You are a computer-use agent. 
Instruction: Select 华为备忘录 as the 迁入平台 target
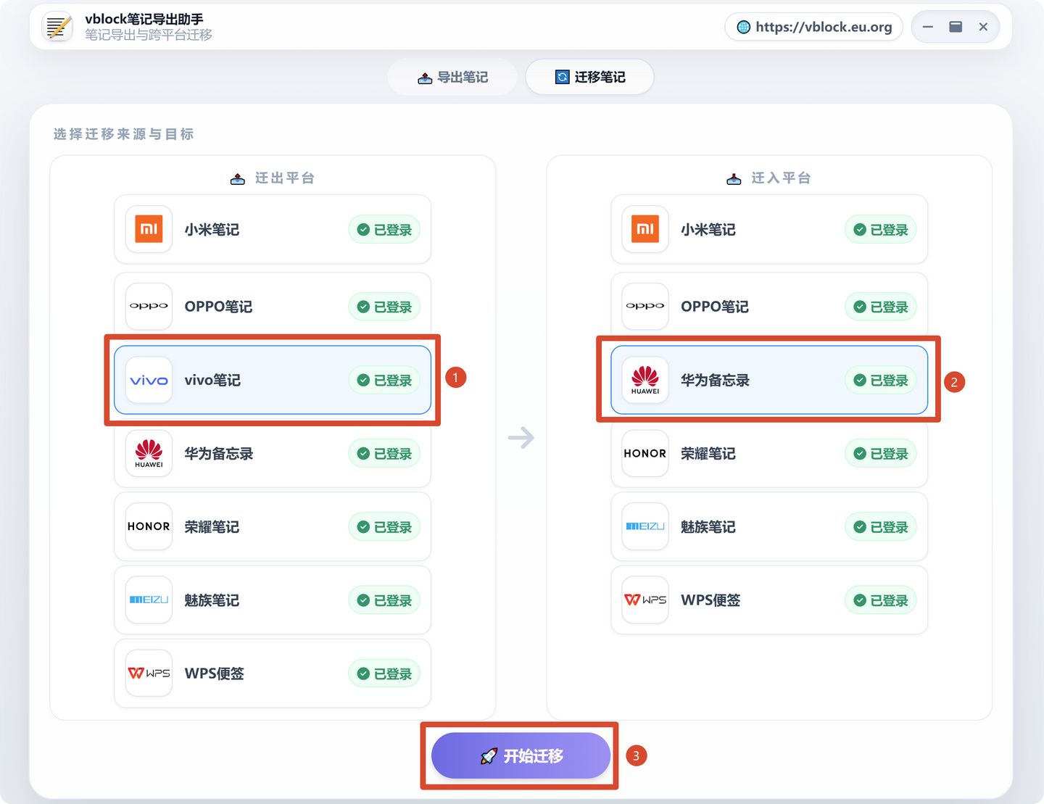[769, 380]
